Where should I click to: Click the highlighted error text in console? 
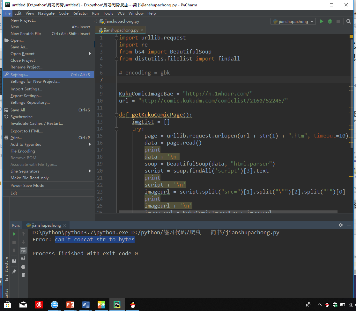(95, 239)
